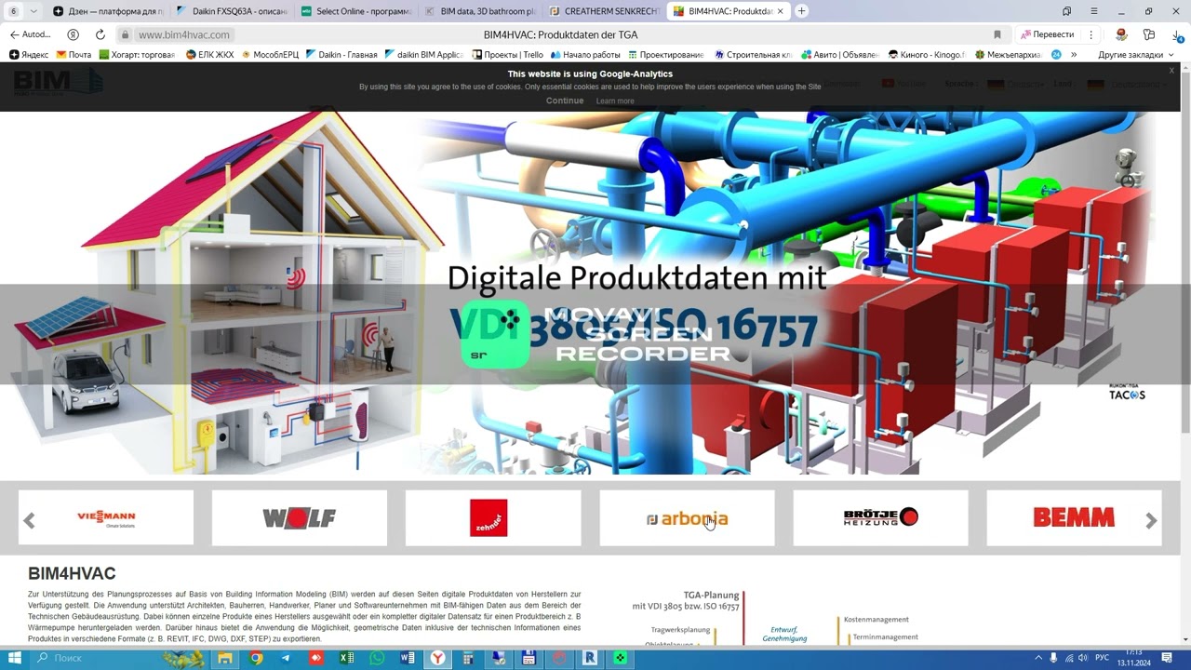The width and height of the screenshot is (1191, 670).
Task: Open Windows notification center
Action: (1167, 658)
